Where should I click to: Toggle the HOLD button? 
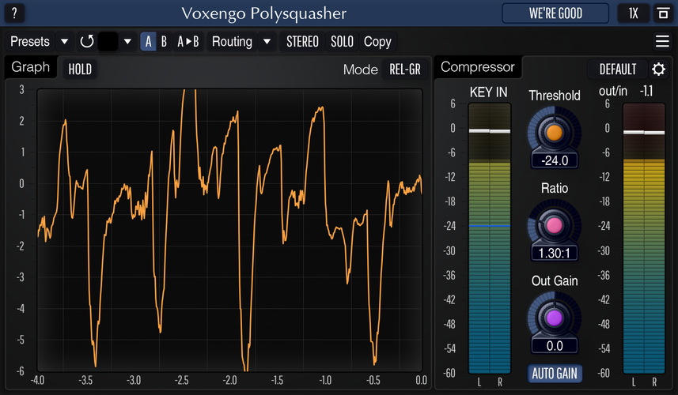coord(80,69)
